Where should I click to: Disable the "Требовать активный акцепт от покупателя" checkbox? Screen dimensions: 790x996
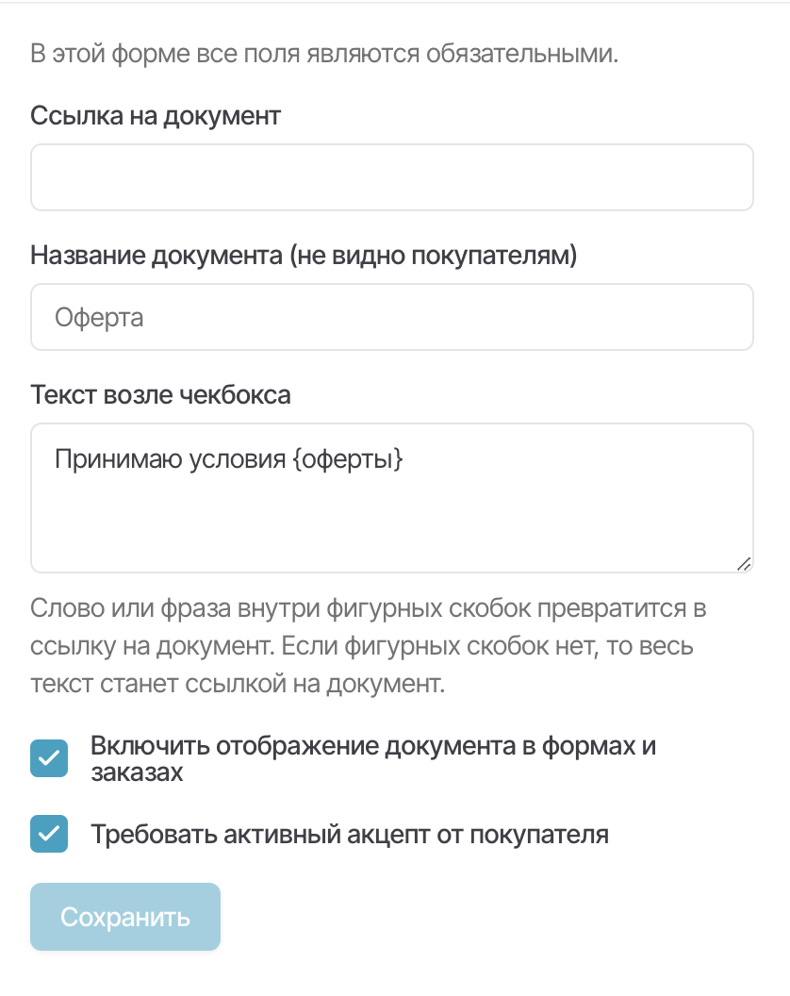click(x=49, y=834)
